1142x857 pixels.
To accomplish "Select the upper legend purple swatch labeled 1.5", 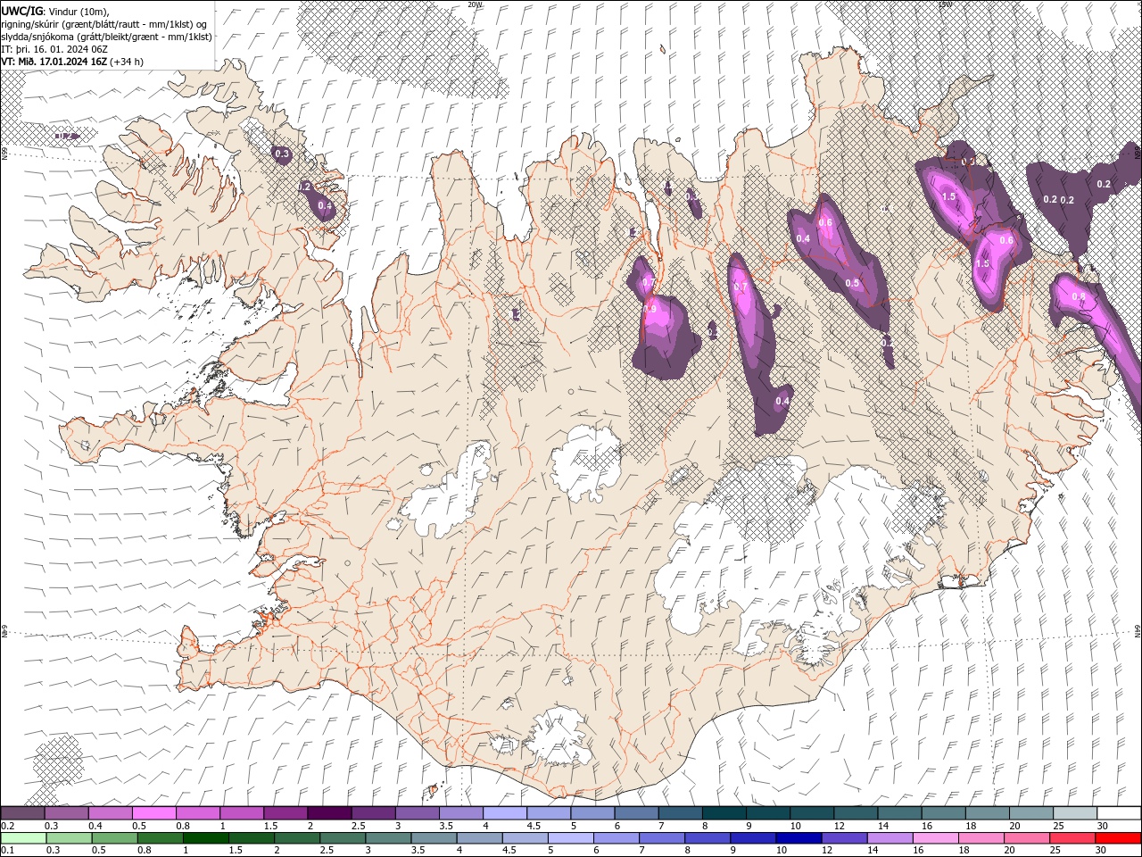I will (x=285, y=813).
